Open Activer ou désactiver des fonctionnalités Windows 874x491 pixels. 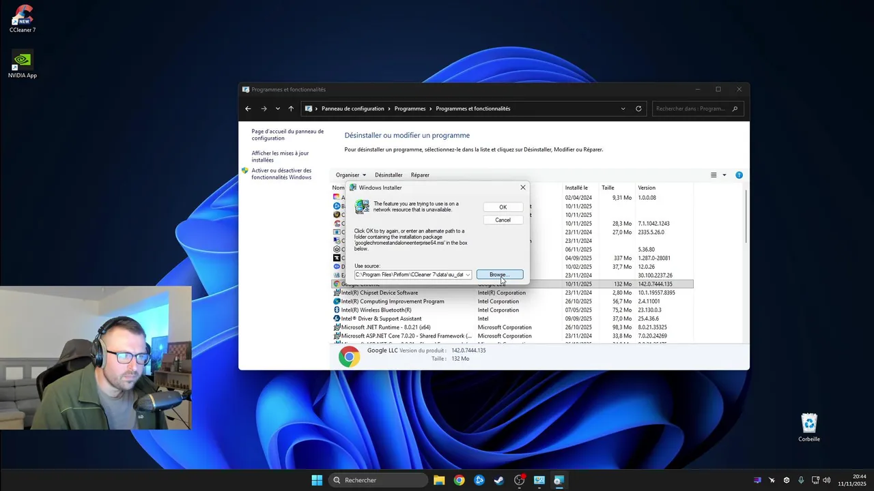pyautogui.click(x=281, y=174)
